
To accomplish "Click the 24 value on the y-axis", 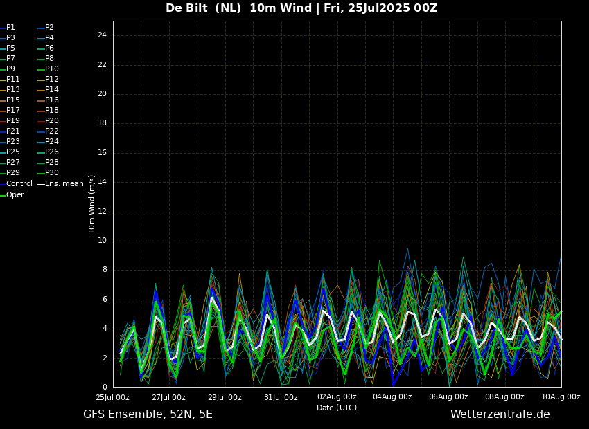I will pyautogui.click(x=102, y=35).
